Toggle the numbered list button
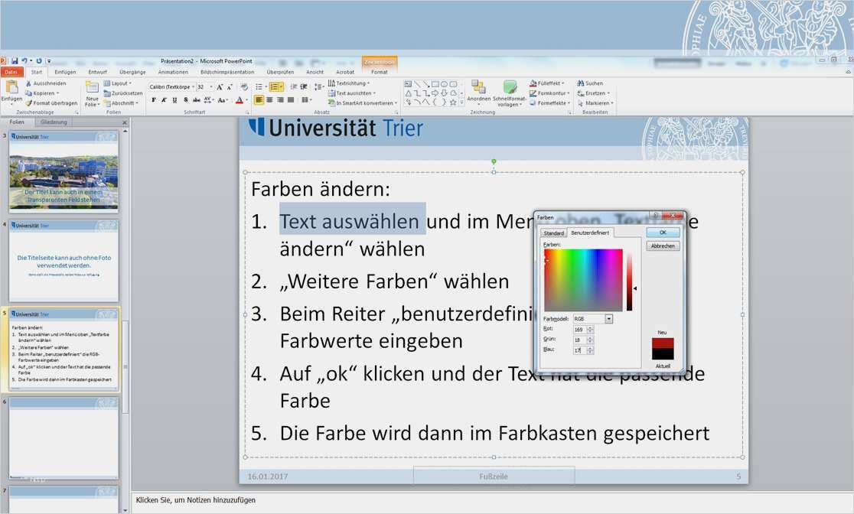This screenshot has height=514, width=854. [x=275, y=87]
